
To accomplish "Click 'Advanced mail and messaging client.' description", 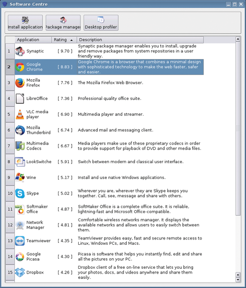I will click(116, 130).
